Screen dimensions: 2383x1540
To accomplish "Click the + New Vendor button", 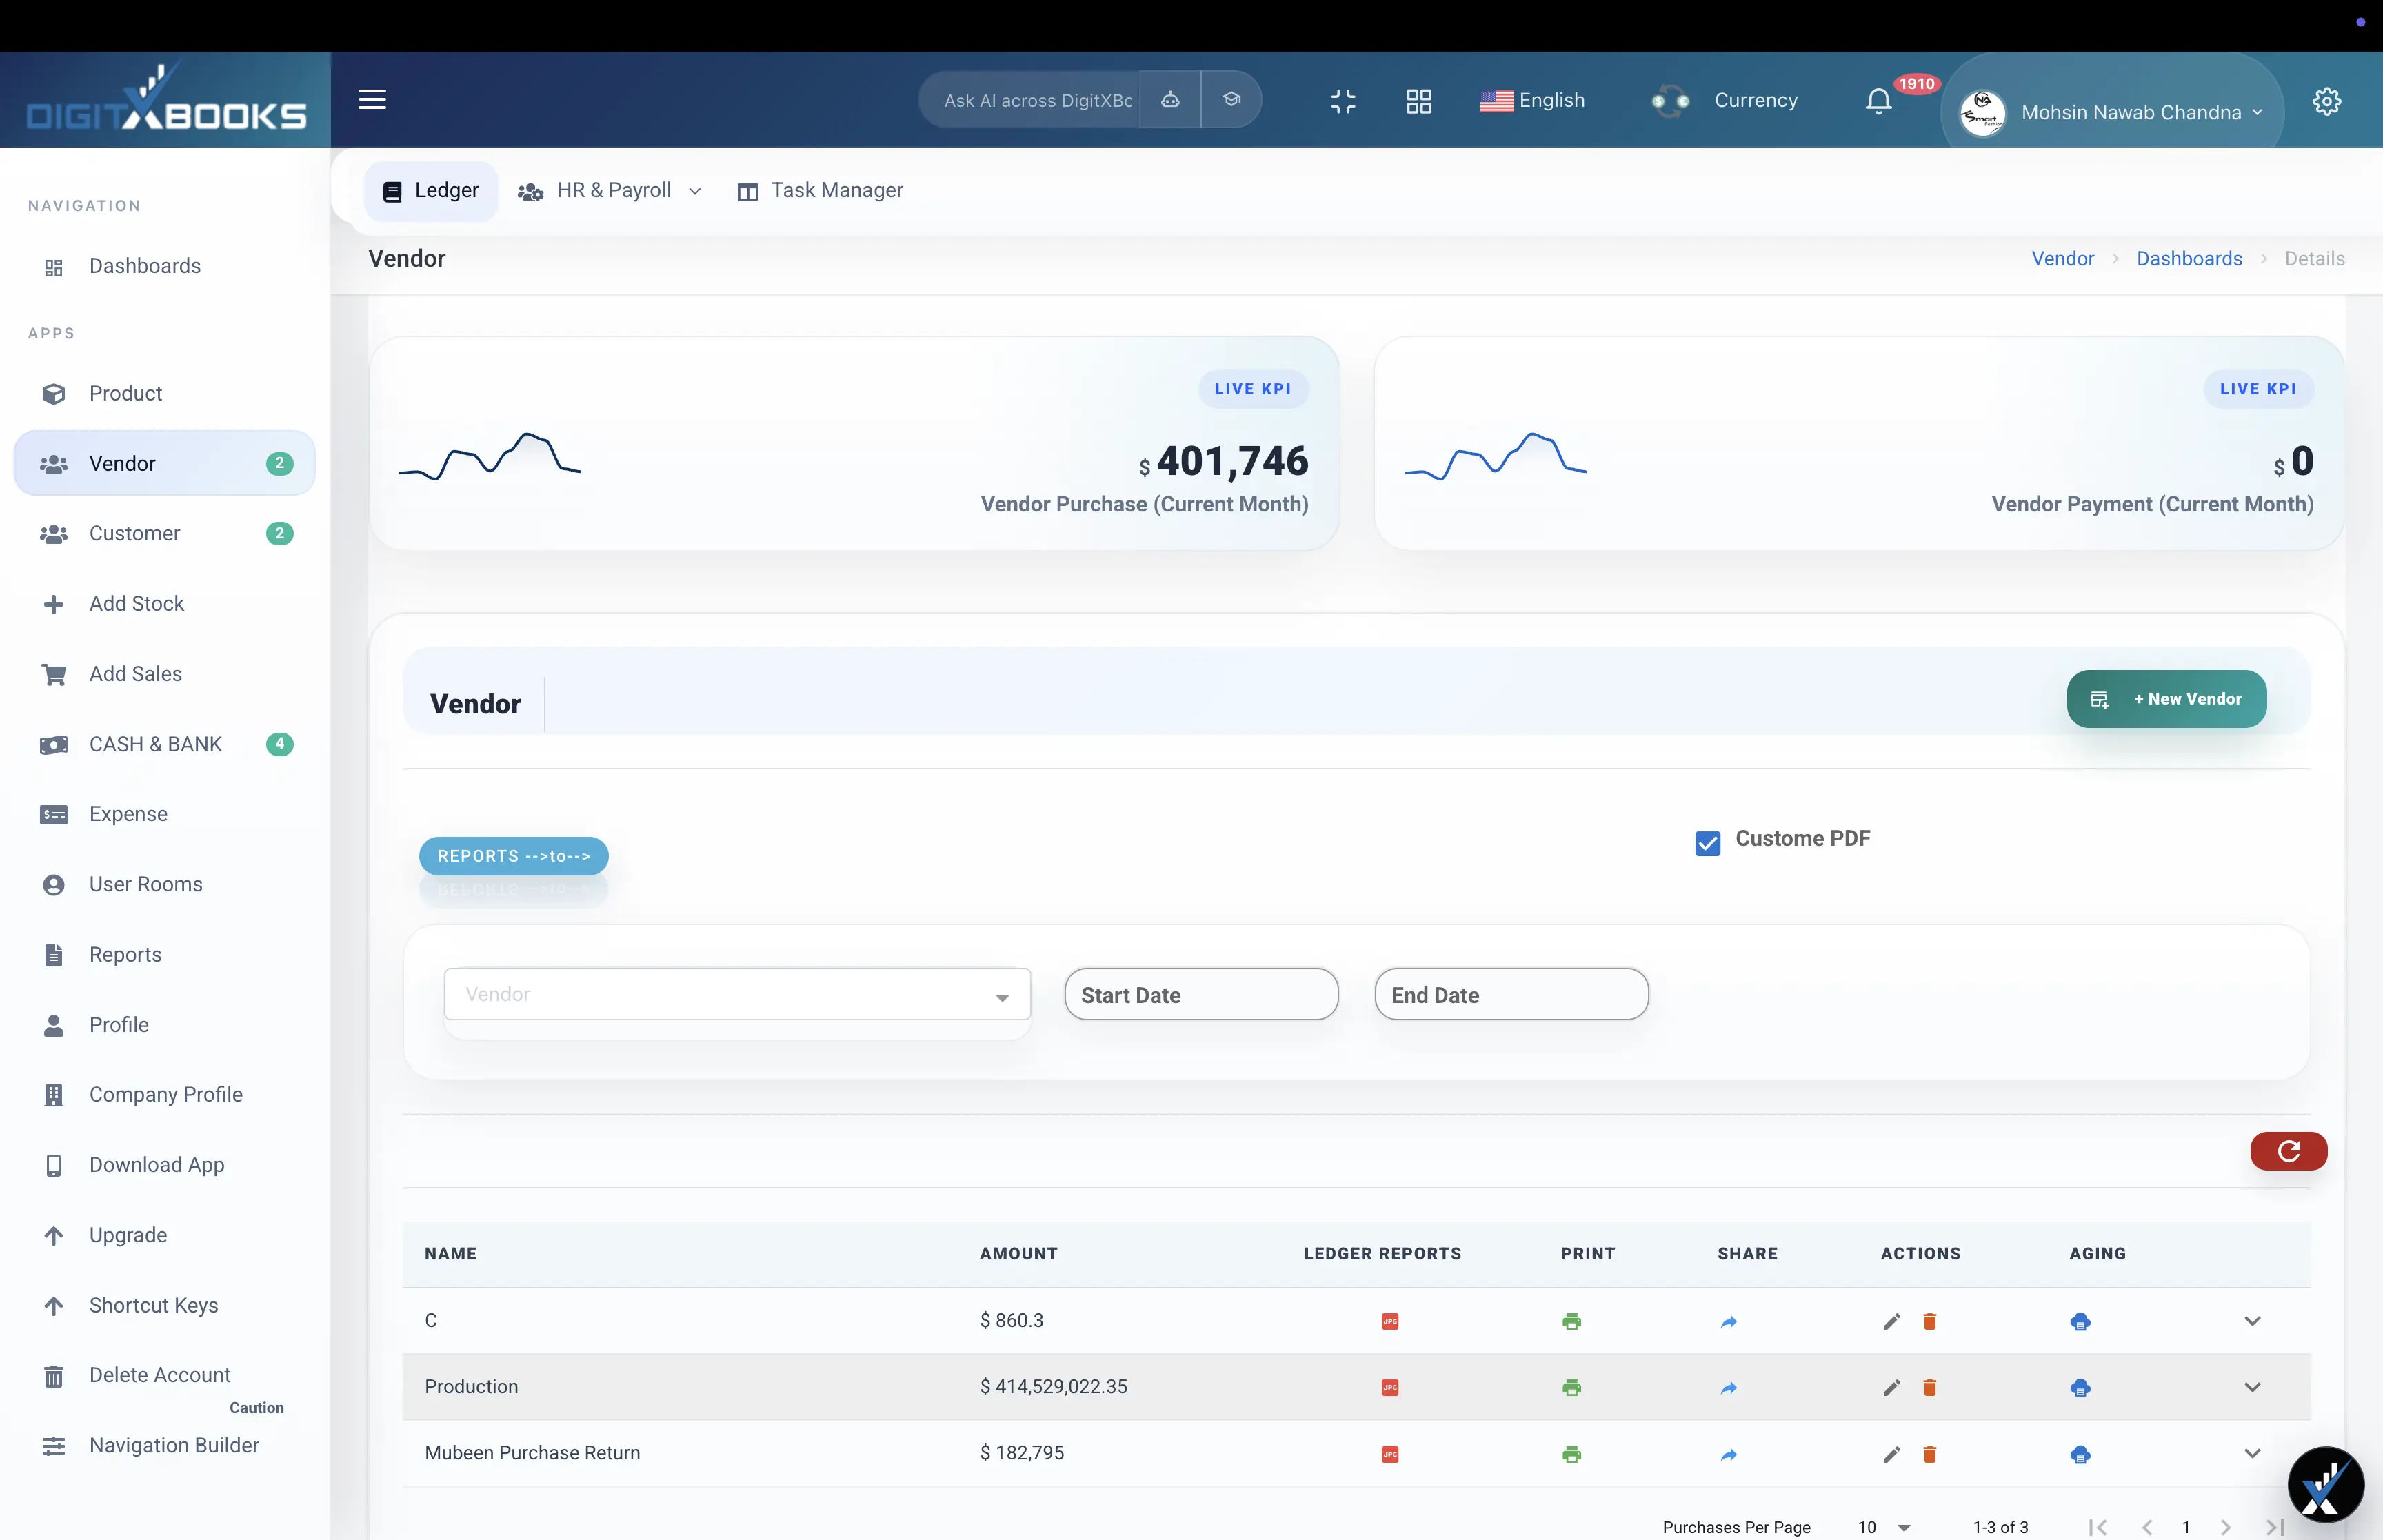I will (2166, 698).
